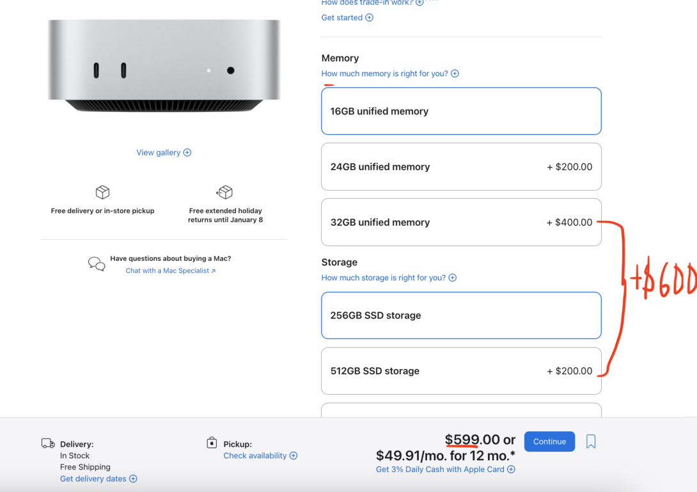Click the Mac mini product image
This screenshot has height=492, width=697.
[164, 66]
